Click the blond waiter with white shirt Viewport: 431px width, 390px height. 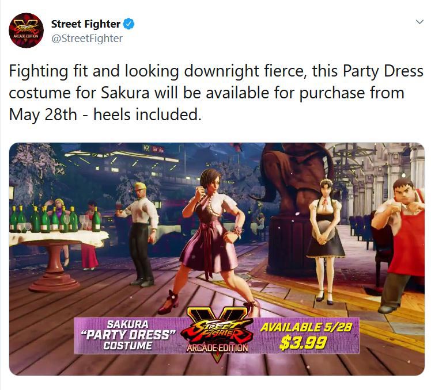point(140,235)
